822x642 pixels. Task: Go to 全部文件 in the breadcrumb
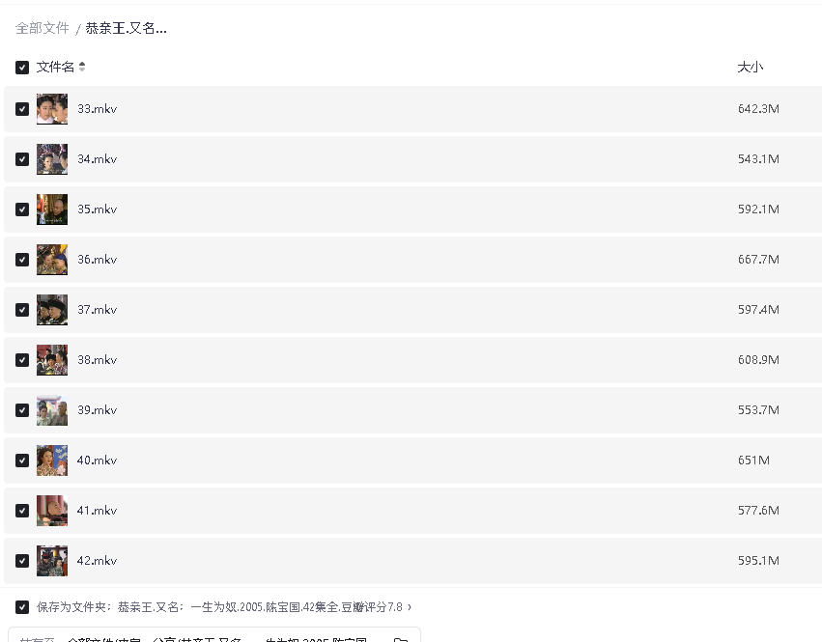coord(43,28)
